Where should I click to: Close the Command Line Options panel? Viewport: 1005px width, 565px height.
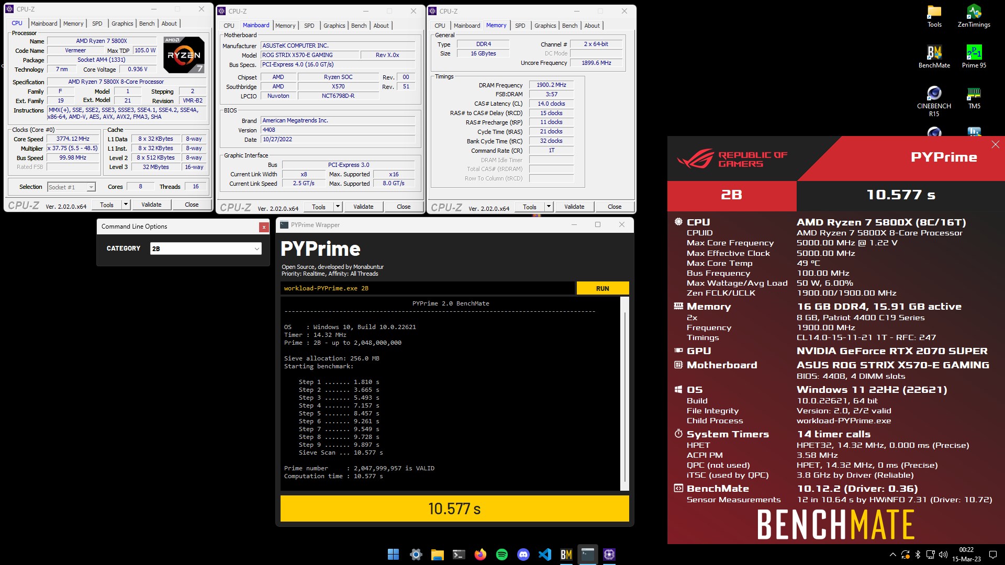click(264, 227)
